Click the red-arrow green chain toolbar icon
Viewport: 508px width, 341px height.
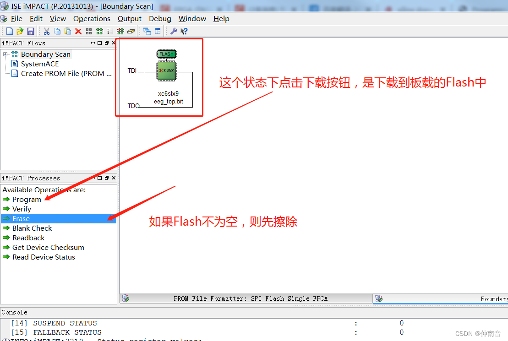120,31
